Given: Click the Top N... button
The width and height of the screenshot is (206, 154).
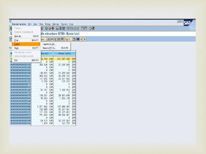Looking at the screenshot, I should [x=68, y=39].
